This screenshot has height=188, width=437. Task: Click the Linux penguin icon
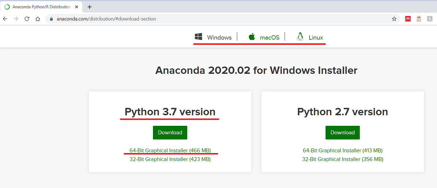tap(300, 37)
